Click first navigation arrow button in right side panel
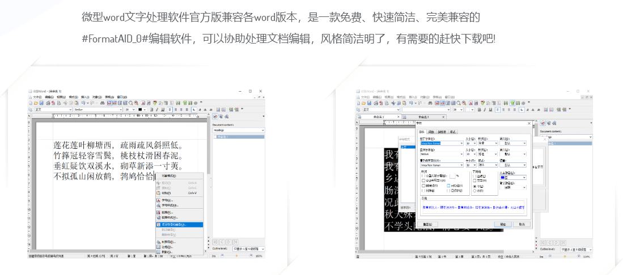This screenshot has height=275, width=623. tap(541, 242)
